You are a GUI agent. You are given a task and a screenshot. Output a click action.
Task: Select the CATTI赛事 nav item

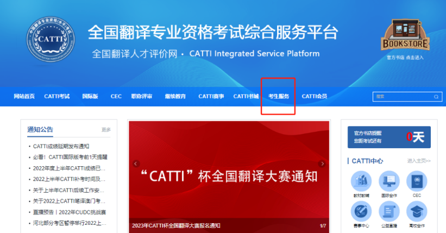pyautogui.click(x=211, y=97)
